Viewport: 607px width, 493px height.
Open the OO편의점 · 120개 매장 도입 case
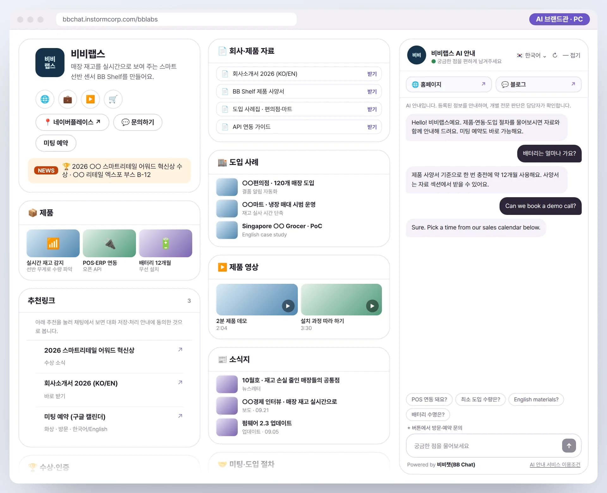(299, 187)
